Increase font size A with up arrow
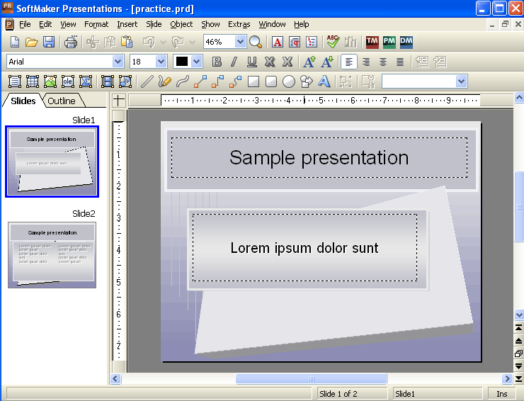The image size is (524, 401). (x=309, y=62)
